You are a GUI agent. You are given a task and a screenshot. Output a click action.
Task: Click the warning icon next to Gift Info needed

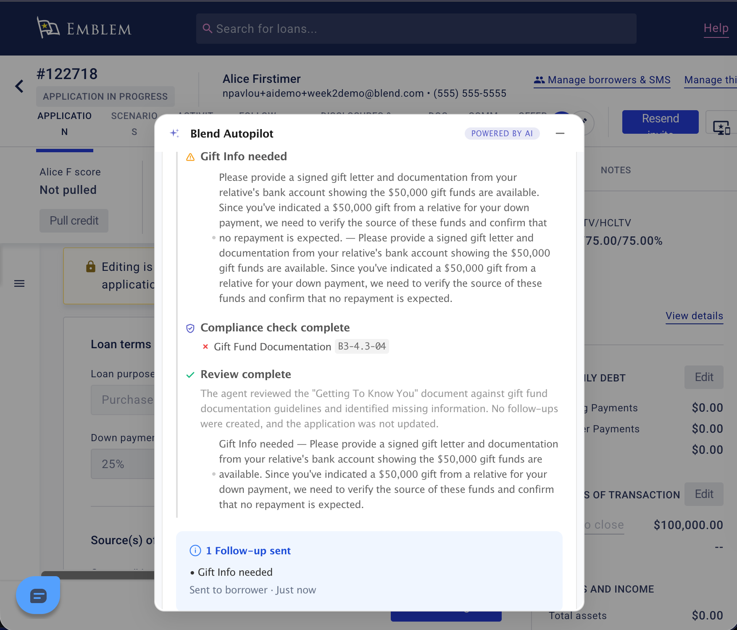tap(190, 157)
